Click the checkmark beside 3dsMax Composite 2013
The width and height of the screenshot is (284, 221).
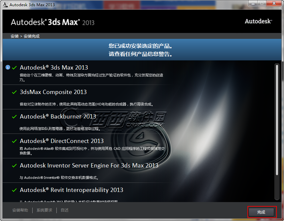14,92
